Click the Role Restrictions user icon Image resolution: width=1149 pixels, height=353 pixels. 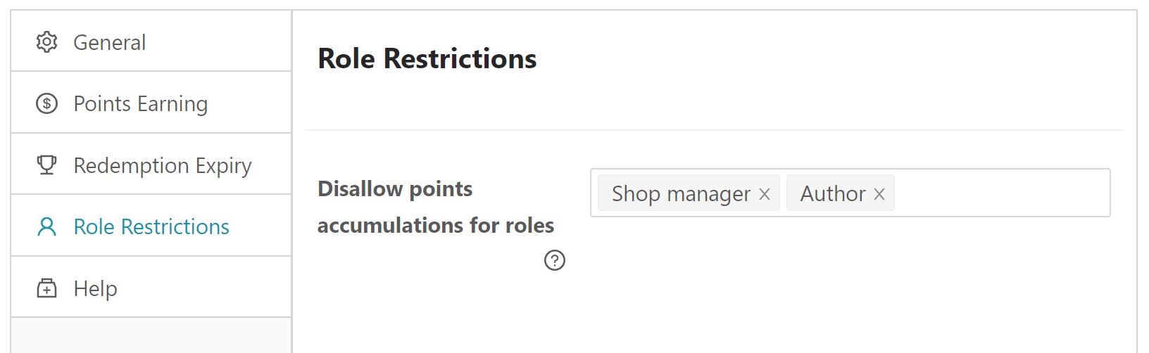point(46,226)
